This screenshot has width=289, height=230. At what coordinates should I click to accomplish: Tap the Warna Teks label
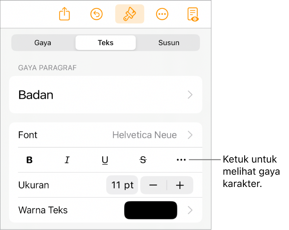tap(43, 210)
